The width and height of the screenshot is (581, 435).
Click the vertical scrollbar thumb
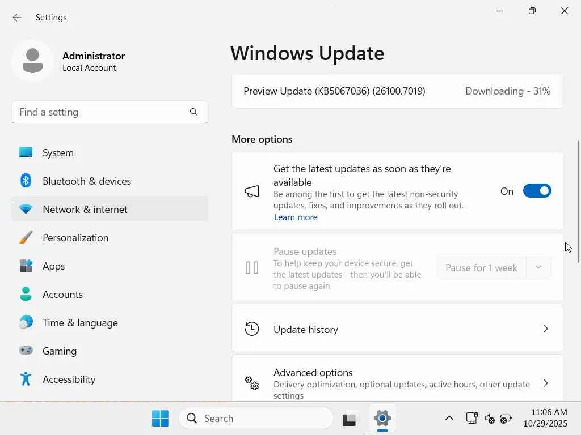tap(578, 202)
